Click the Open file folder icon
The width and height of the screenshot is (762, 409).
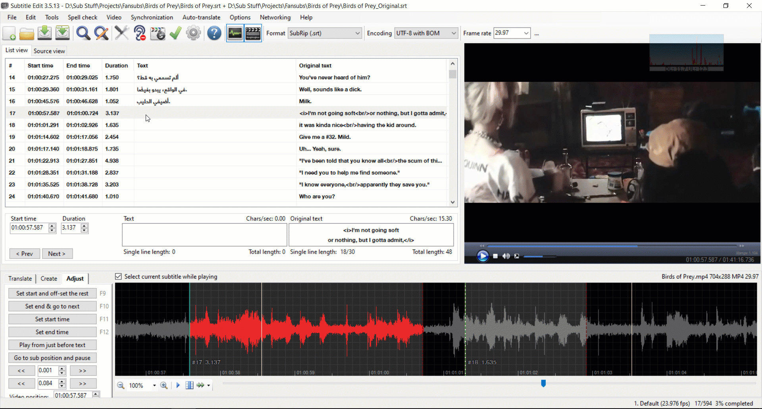click(27, 33)
